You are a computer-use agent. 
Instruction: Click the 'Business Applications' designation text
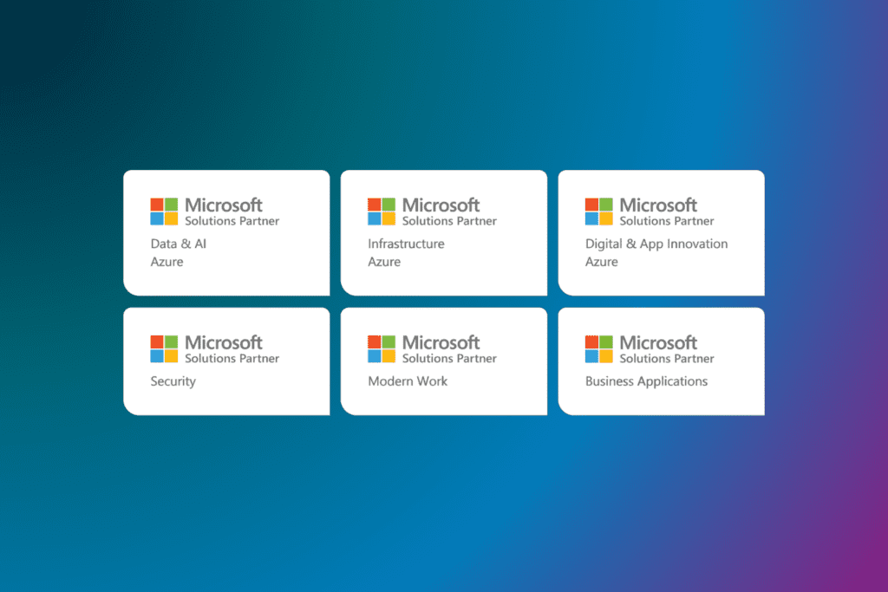pos(648,381)
